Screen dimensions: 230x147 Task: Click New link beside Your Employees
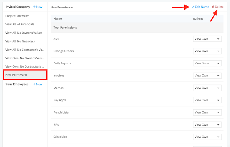click(x=38, y=84)
